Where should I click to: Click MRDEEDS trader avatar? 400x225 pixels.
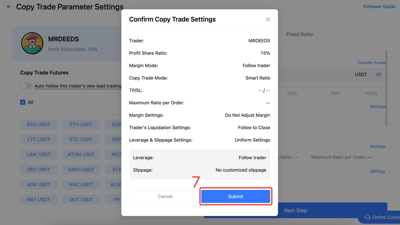click(32, 43)
